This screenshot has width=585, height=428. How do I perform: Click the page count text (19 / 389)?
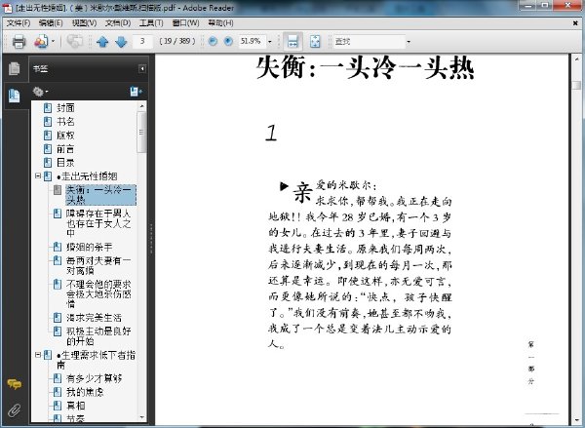coord(177,41)
